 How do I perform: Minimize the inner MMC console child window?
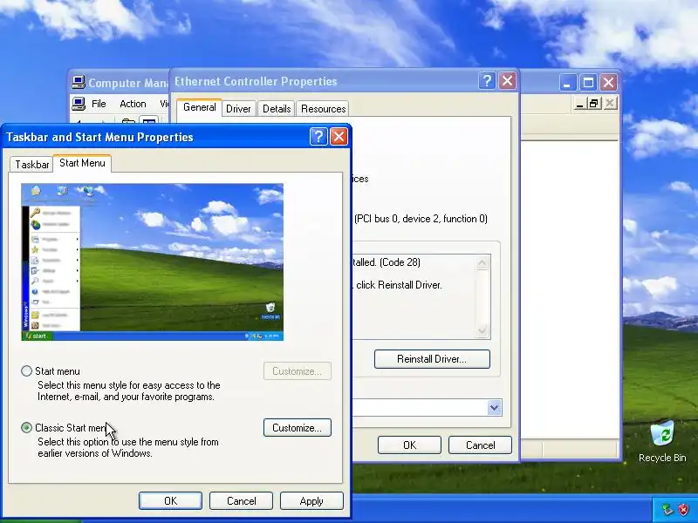pyautogui.click(x=579, y=104)
